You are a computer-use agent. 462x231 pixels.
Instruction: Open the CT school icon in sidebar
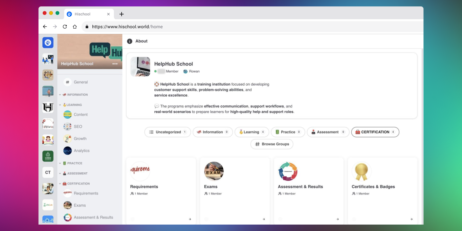click(x=48, y=172)
